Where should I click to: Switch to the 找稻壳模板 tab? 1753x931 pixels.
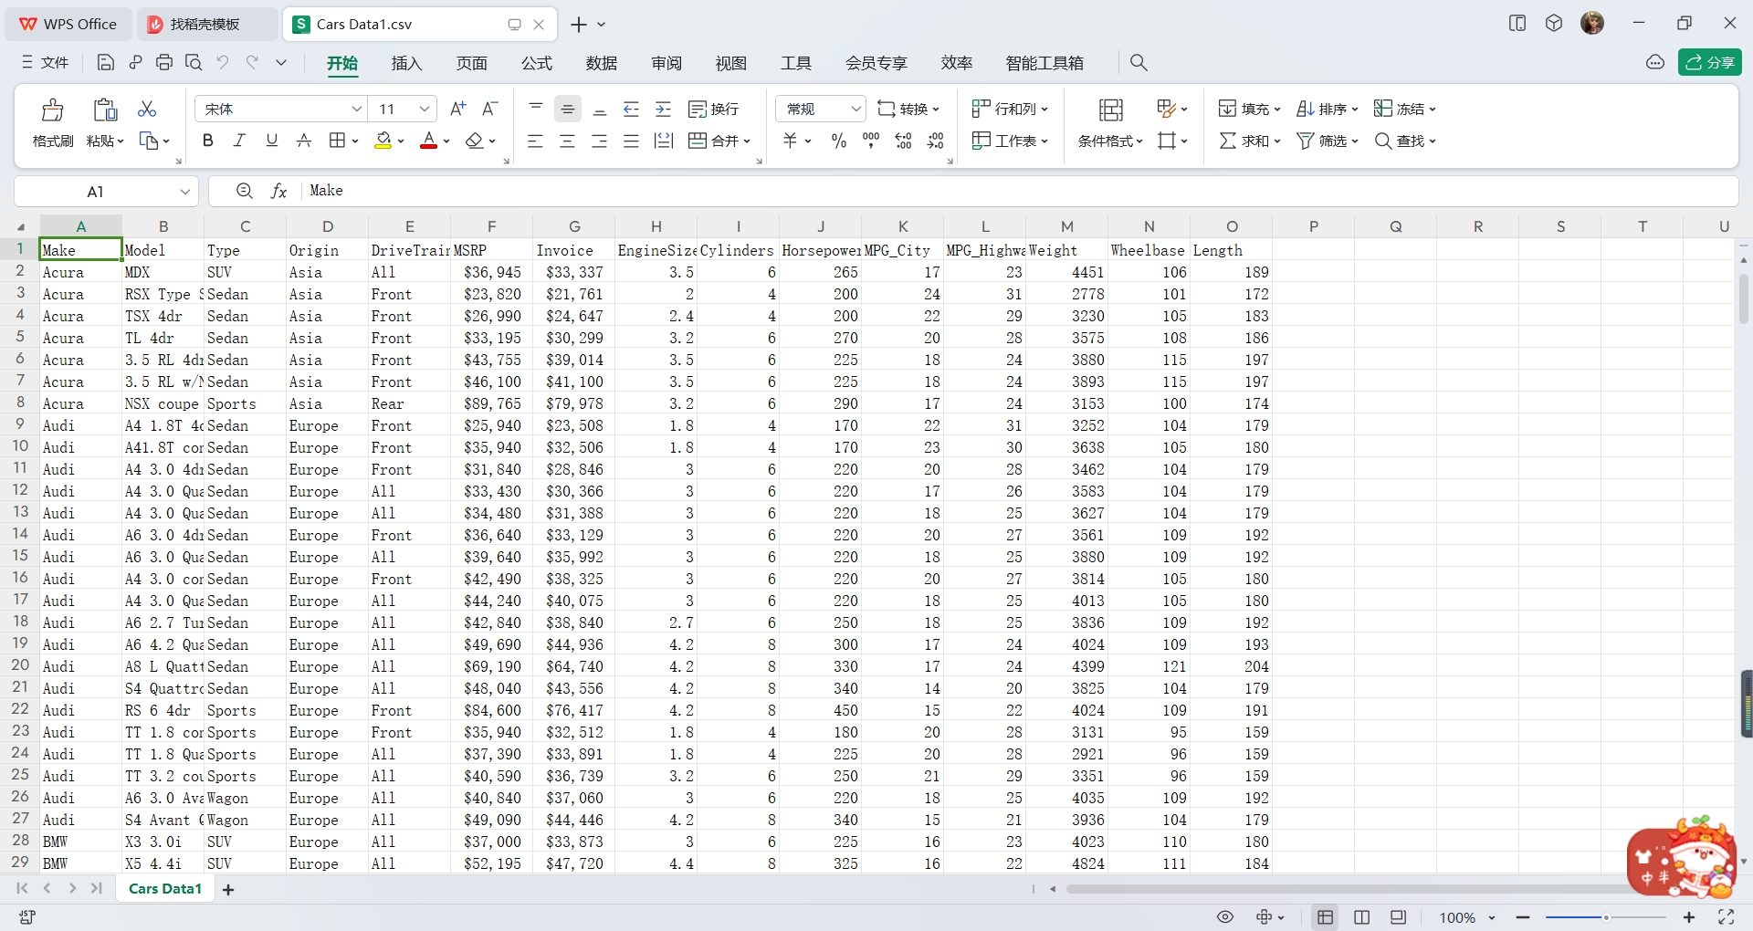[207, 25]
